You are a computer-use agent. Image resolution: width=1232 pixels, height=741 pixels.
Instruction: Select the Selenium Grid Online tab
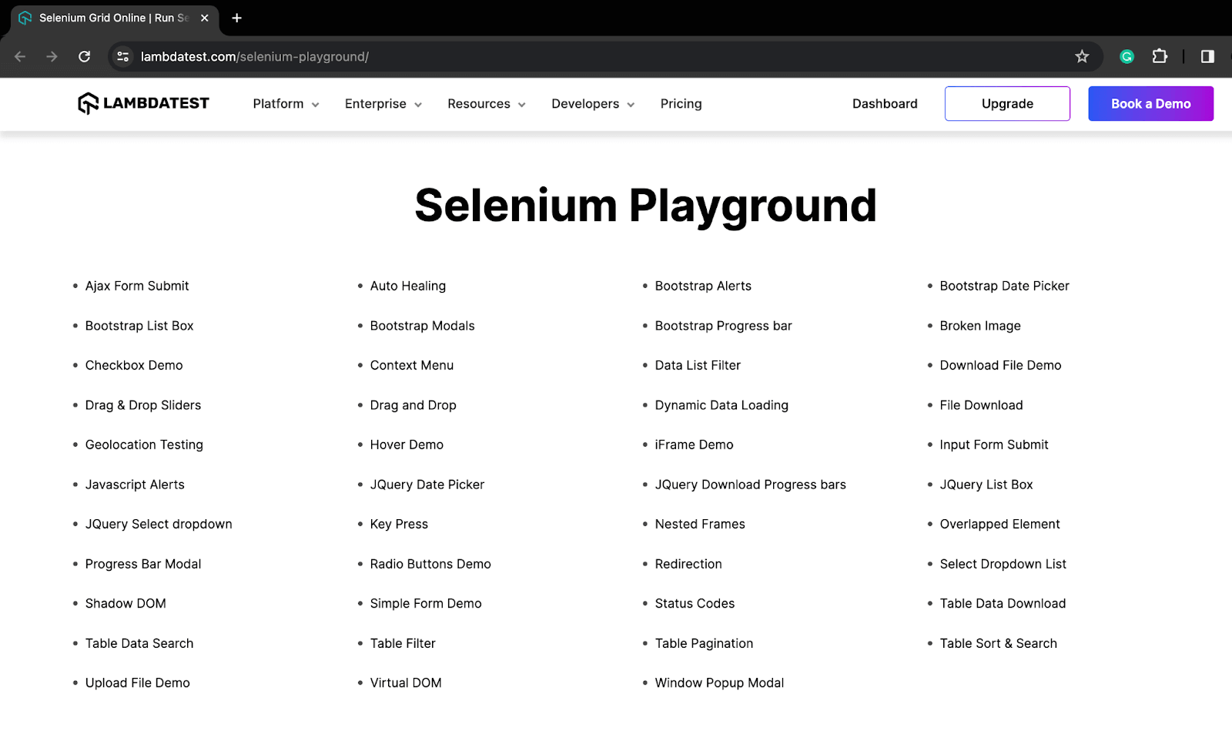114,18
